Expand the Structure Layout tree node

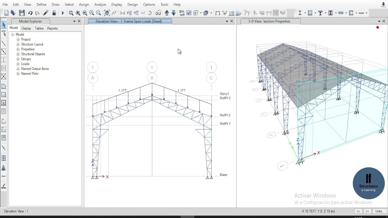(18, 44)
